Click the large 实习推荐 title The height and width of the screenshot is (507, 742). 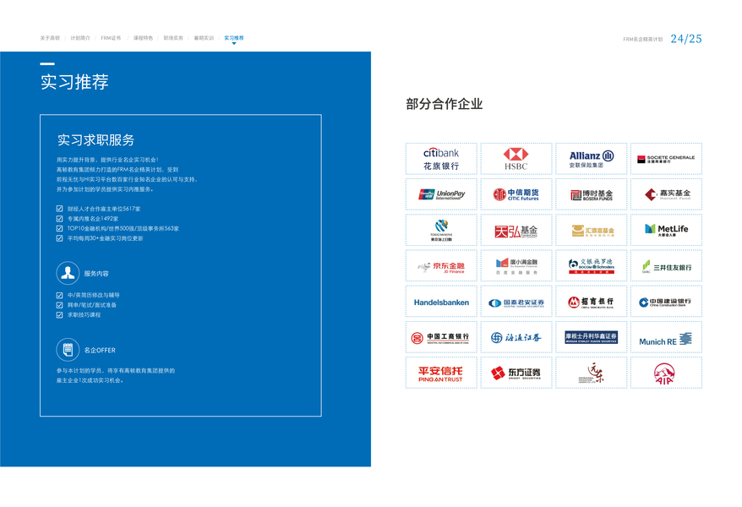pos(74,82)
